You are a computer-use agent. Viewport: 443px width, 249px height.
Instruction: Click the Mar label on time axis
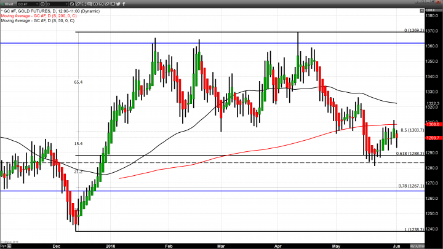(x=221, y=246)
